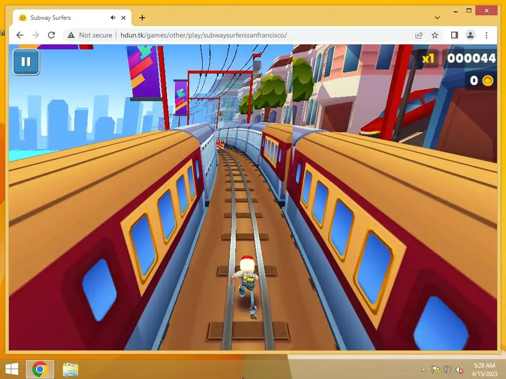Pause the Subway Surfers game

coord(26,62)
